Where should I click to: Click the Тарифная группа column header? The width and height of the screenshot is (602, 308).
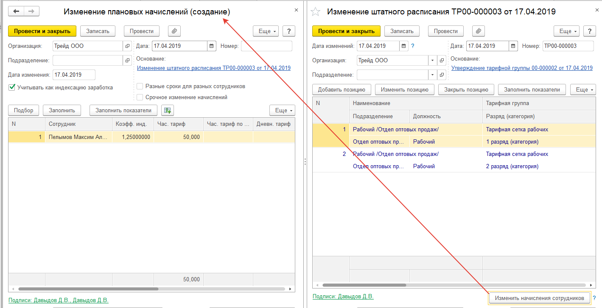(539, 103)
